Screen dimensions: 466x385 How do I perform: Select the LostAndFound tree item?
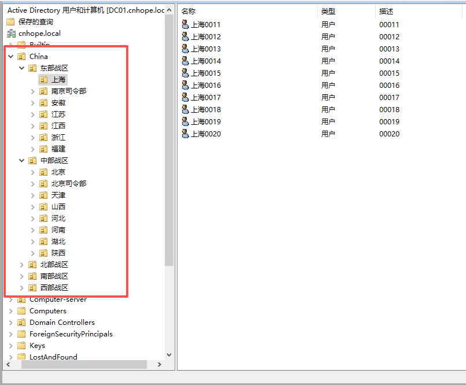point(53,357)
